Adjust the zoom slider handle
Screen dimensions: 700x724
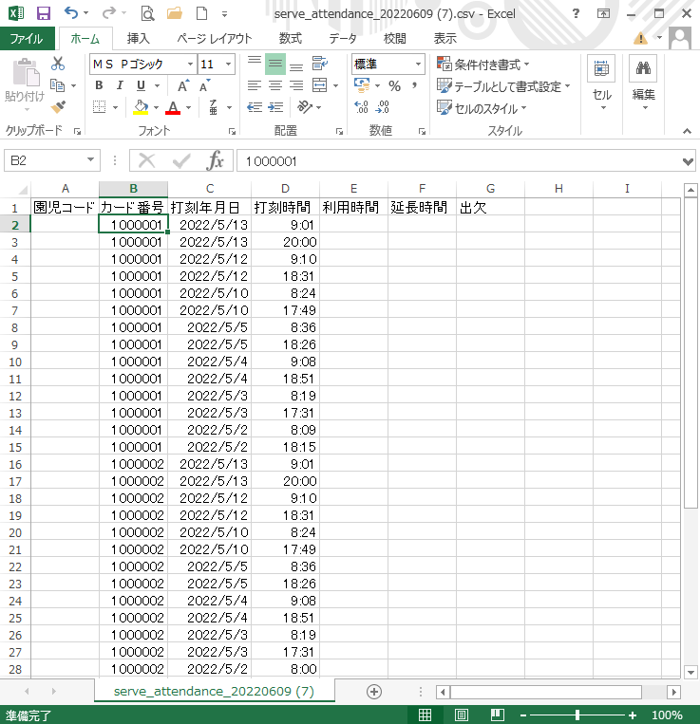[x=577, y=715]
